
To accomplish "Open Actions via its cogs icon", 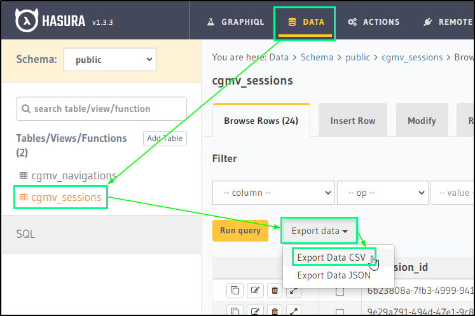I will pos(352,22).
